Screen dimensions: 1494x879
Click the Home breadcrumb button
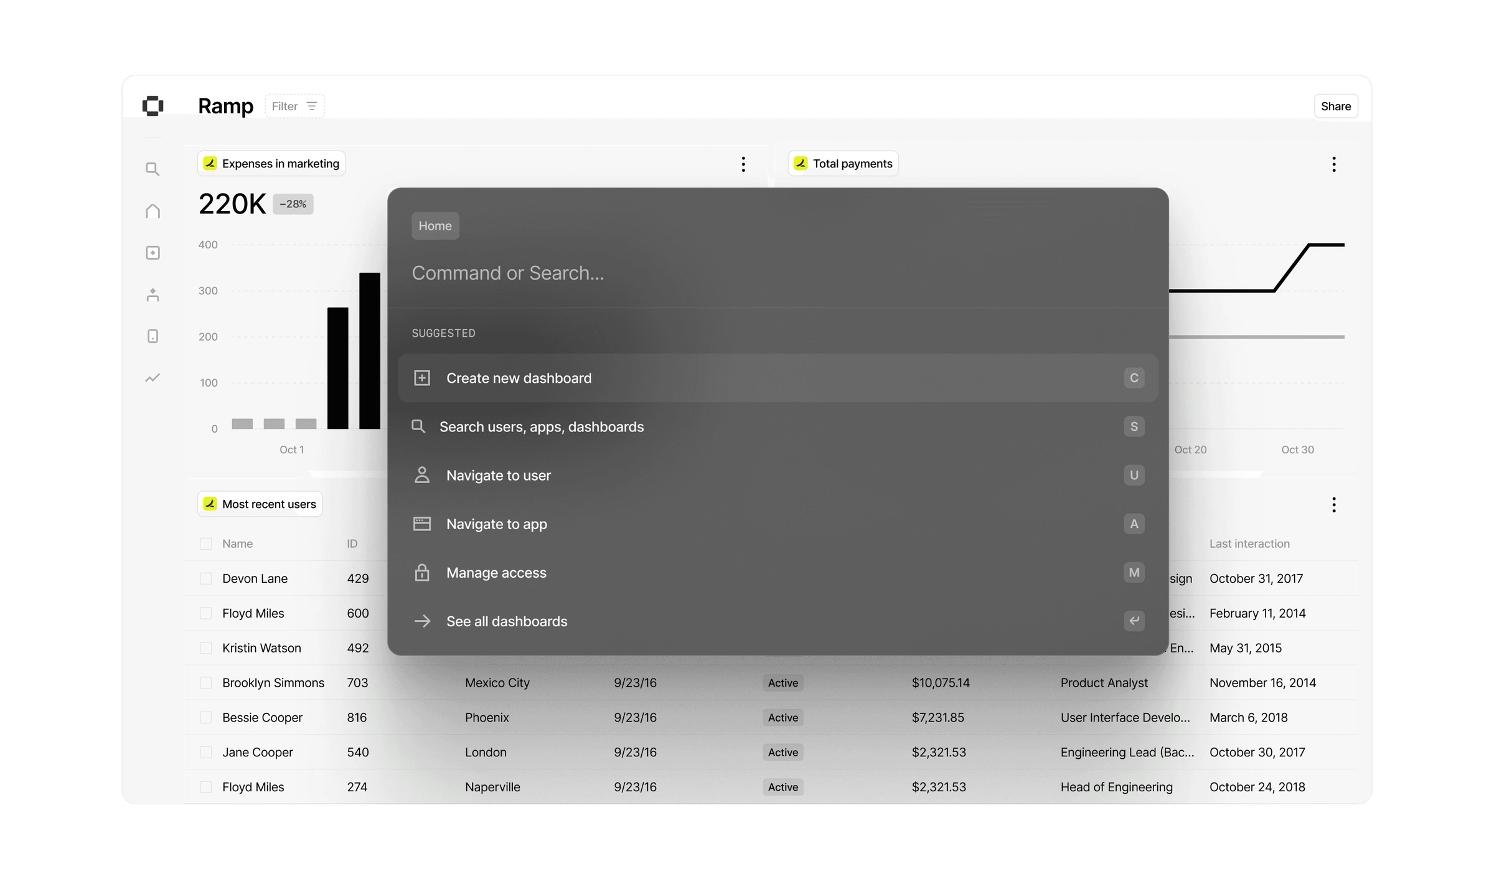pyautogui.click(x=435, y=226)
